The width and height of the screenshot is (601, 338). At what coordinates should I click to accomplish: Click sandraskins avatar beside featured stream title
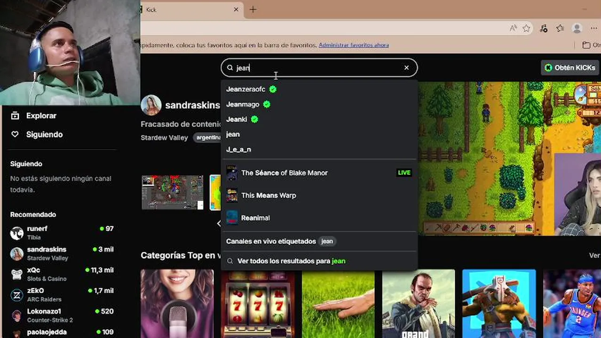pyautogui.click(x=151, y=105)
